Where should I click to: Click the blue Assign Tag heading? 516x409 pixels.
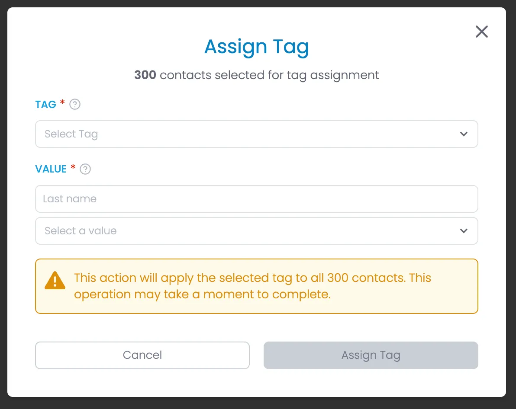click(x=256, y=47)
